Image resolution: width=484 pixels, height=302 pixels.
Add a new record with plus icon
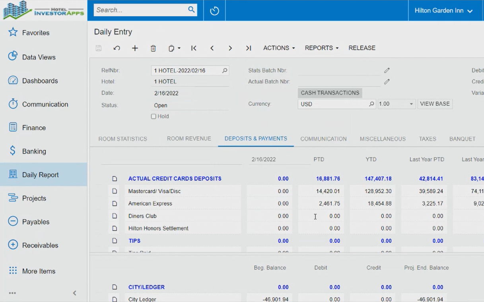pyautogui.click(x=135, y=48)
